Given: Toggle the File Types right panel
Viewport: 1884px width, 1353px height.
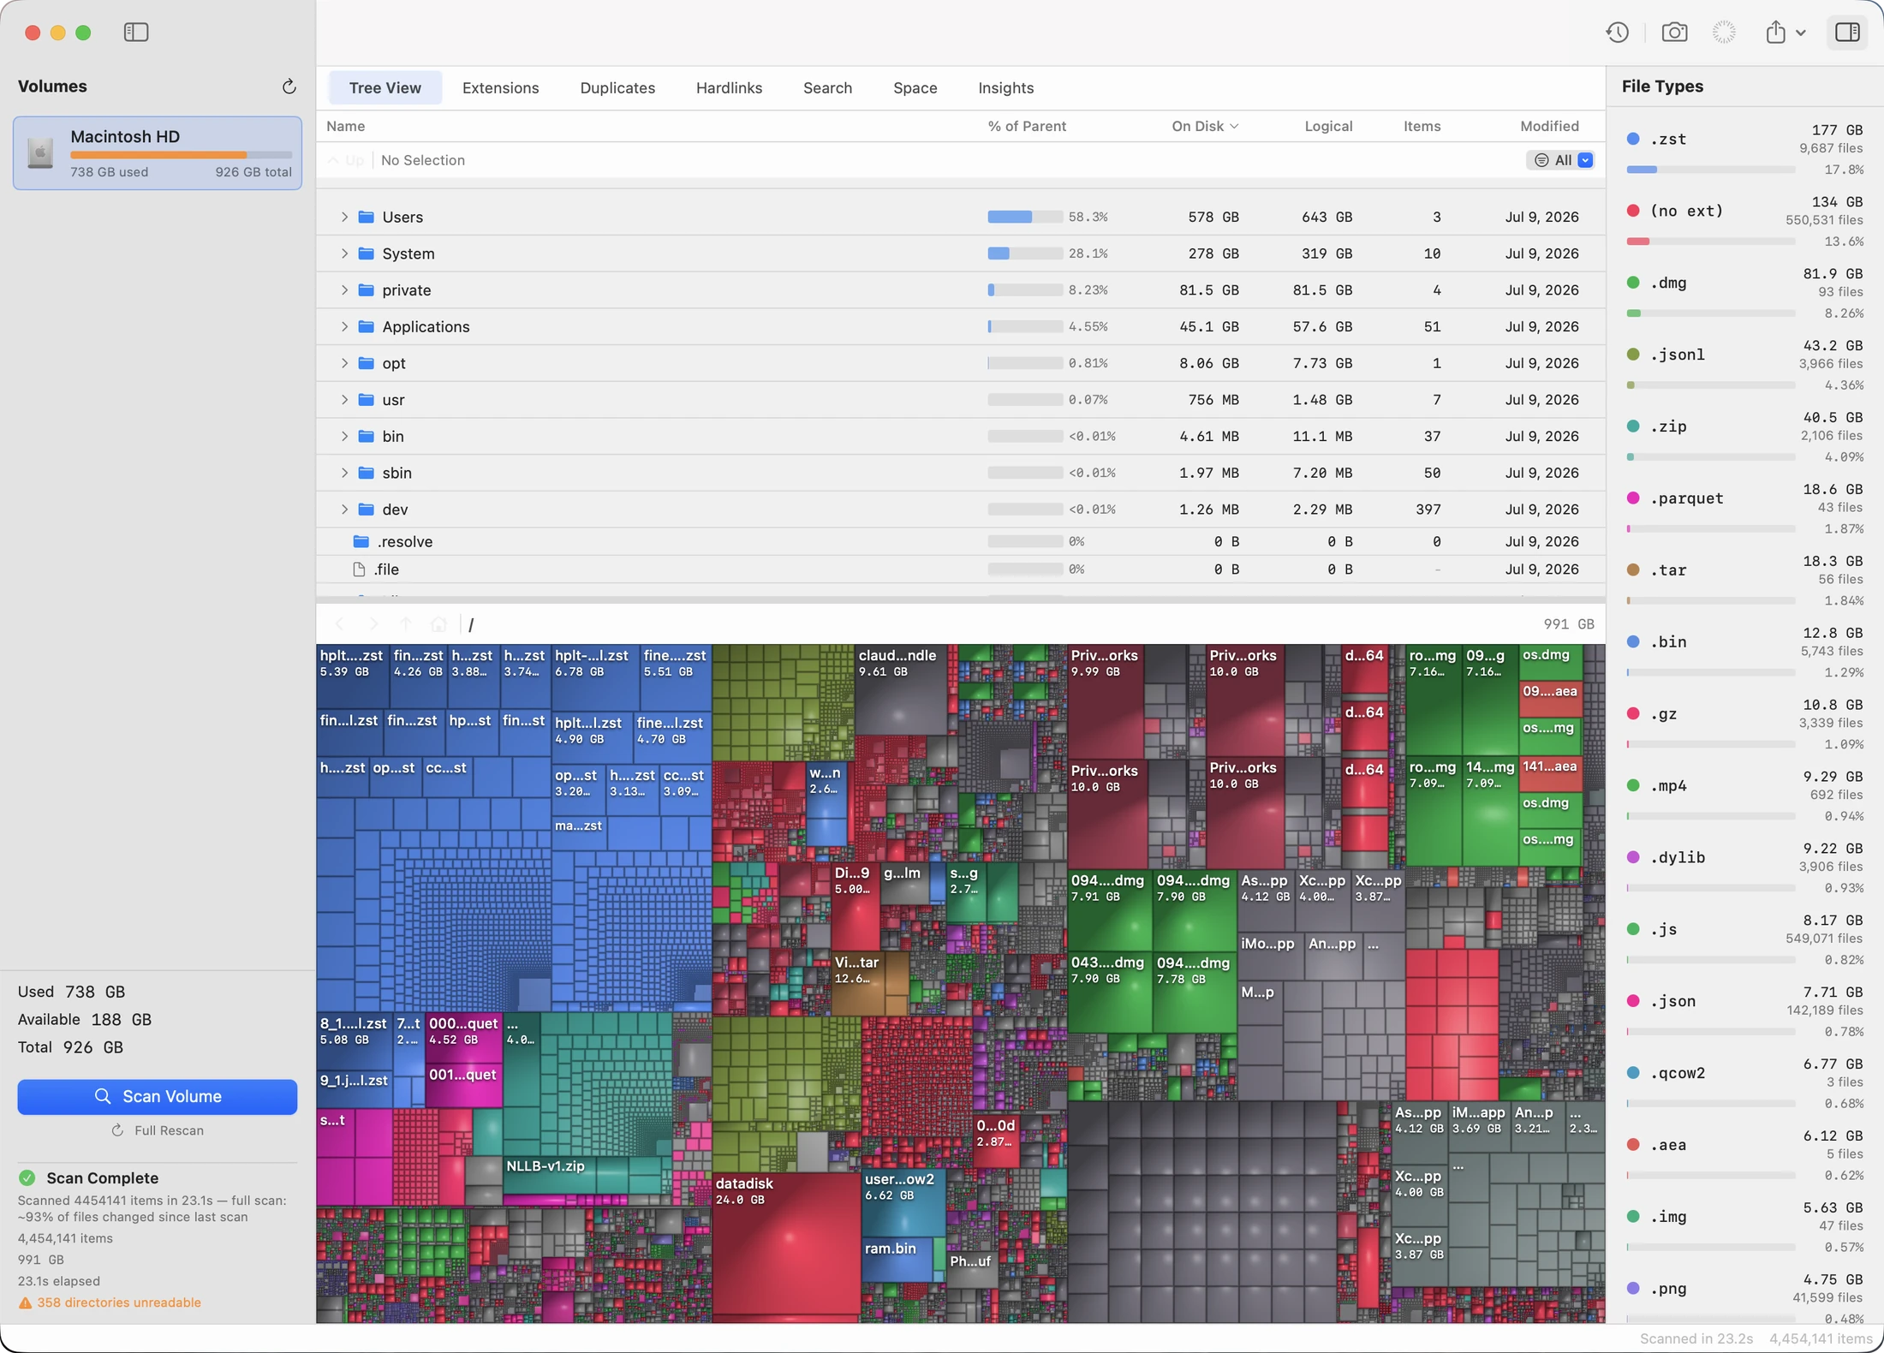Looking at the screenshot, I should point(1847,33).
